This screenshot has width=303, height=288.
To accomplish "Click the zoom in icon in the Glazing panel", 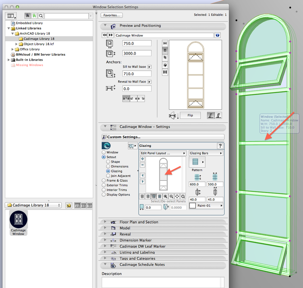I will (x=165, y=196).
